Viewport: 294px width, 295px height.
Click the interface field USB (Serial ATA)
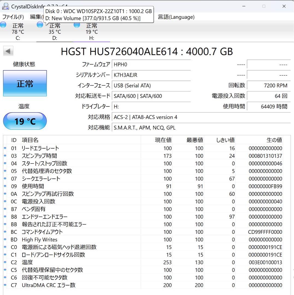click(x=151, y=85)
